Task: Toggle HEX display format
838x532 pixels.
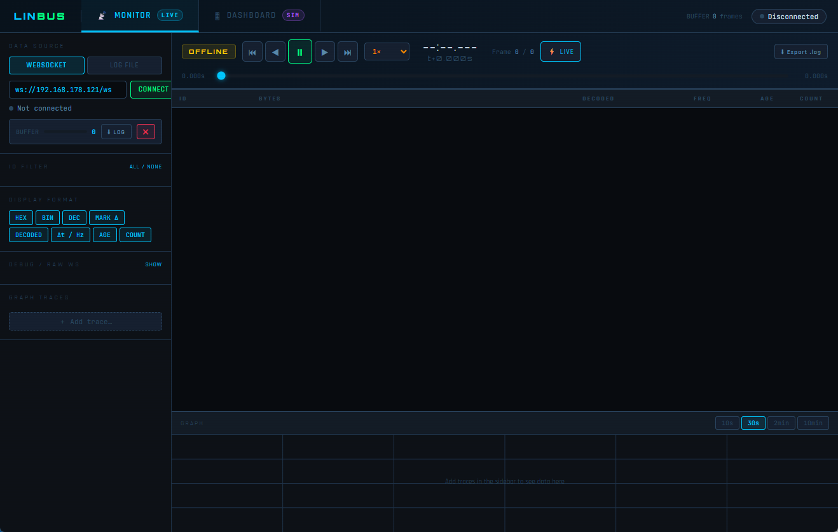Action: pyautogui.click(x=21, y=218)
